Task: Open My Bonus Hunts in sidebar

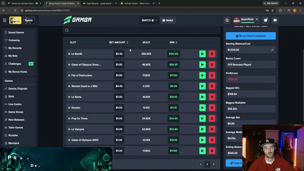Action: [x=17, y=72]
